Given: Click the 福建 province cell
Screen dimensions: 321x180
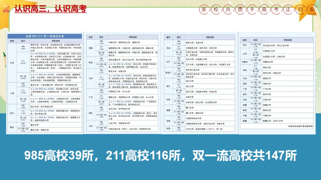Looking at the screenshot, I should 168,110.
